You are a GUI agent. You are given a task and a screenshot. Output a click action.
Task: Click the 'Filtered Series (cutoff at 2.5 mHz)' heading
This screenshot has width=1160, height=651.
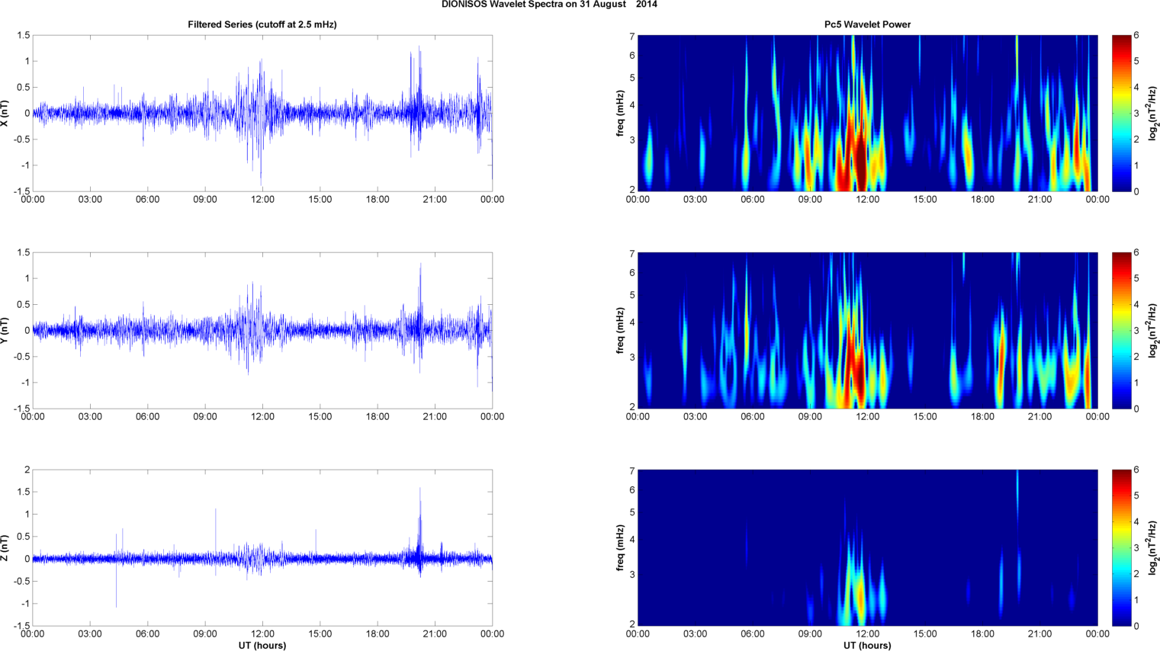point(262,24)
